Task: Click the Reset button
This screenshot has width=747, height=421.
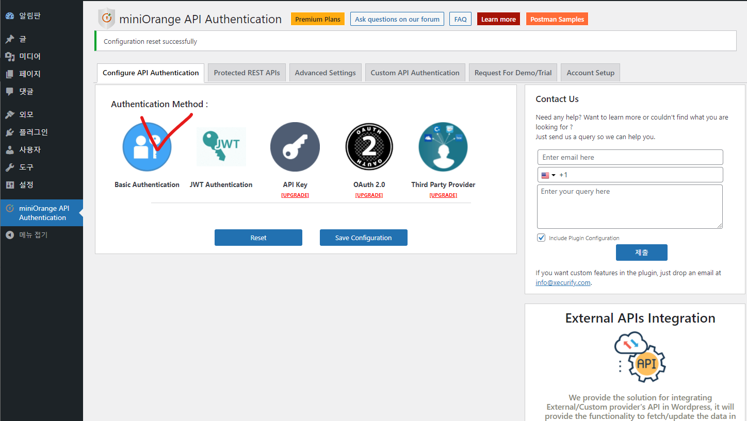Action: pos(258,238)
